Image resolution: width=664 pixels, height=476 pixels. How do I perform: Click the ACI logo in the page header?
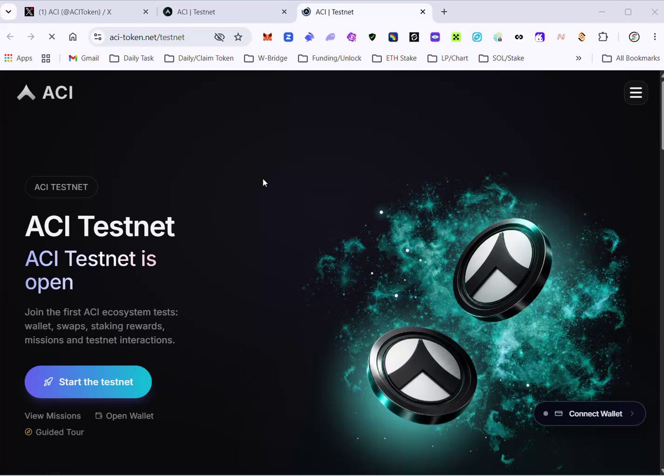pyautogui.click(x=45, y=92)
